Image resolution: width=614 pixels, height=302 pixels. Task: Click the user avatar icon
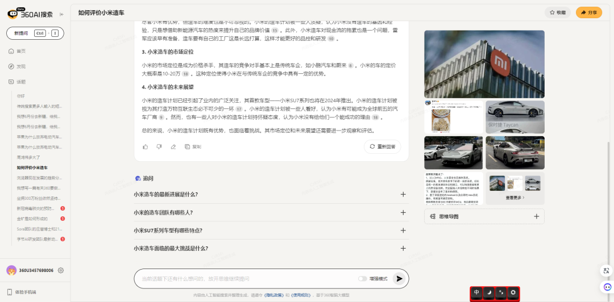click(x=11, y=270)
